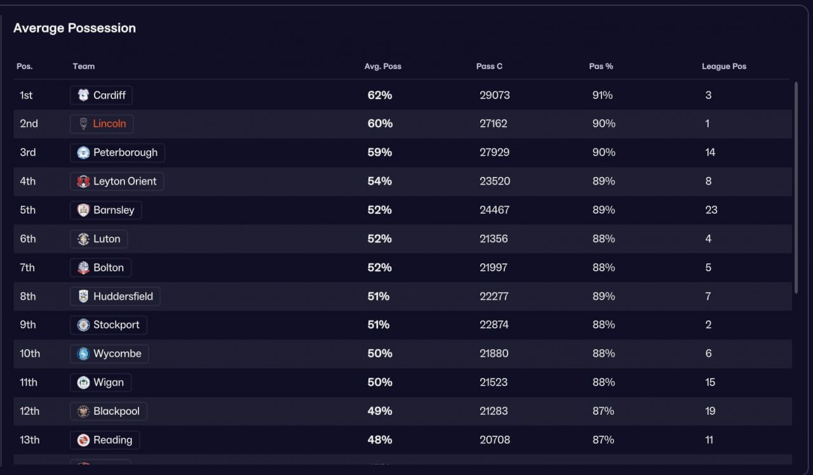Viewport: 813px width, 475px height.
Task: Open the Wigan team button
Action: coord(100,382)
